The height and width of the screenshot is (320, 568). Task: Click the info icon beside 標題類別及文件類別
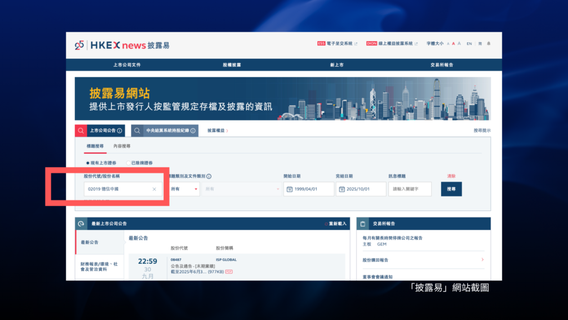209,176
